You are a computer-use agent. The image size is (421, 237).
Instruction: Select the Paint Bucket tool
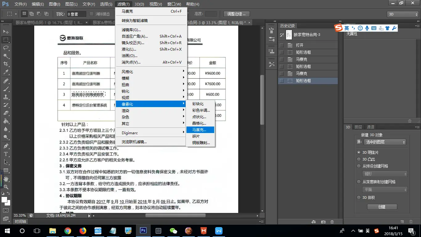[x=6, y=121]
